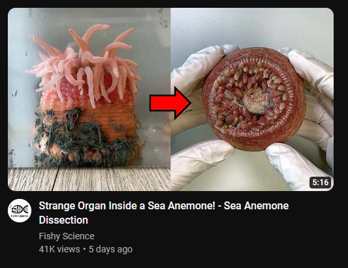The width and height of the screenshot is (348, 268).
Task: Click 'Sea Anemone' at the end of the first title line
Action: pos(256,205)
